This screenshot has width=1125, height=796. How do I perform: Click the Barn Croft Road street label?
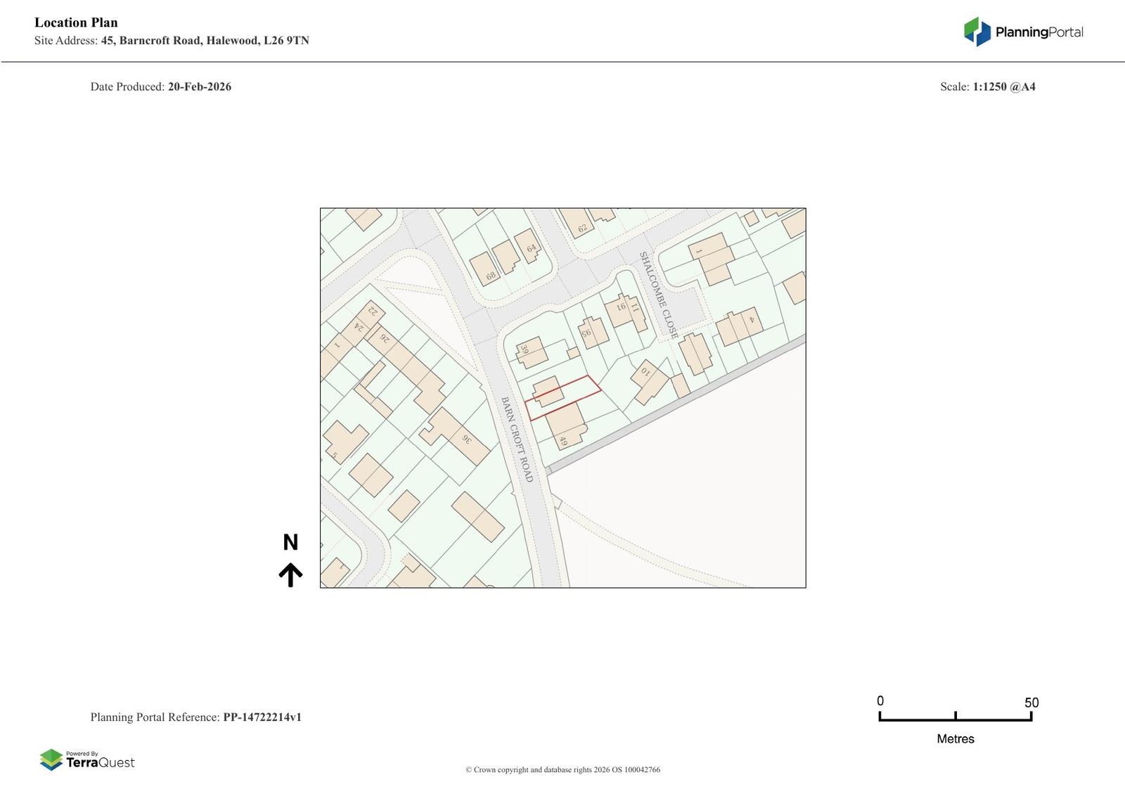point(517,439)
